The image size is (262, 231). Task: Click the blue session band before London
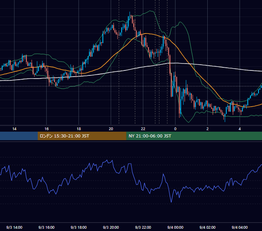19,136
